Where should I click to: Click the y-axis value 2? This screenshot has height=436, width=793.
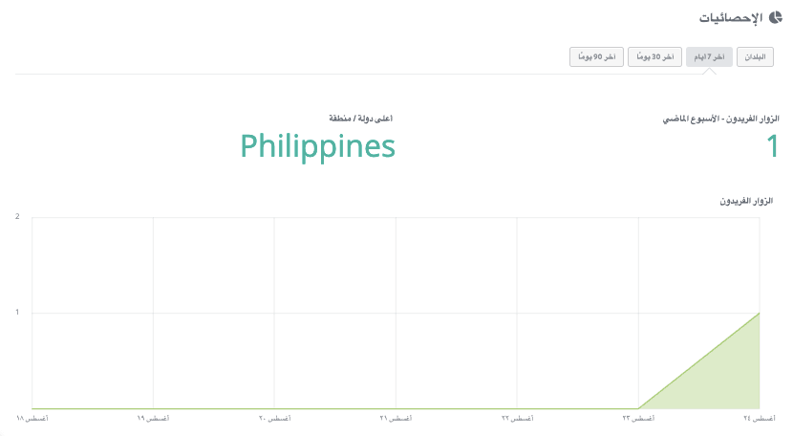[x=17, y=216]
